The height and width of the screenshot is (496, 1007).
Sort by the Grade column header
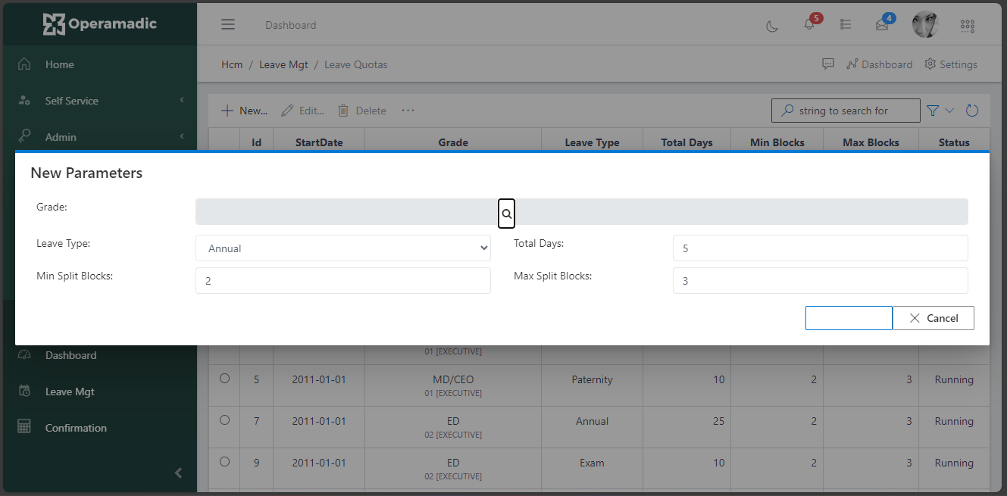[453, 142]
